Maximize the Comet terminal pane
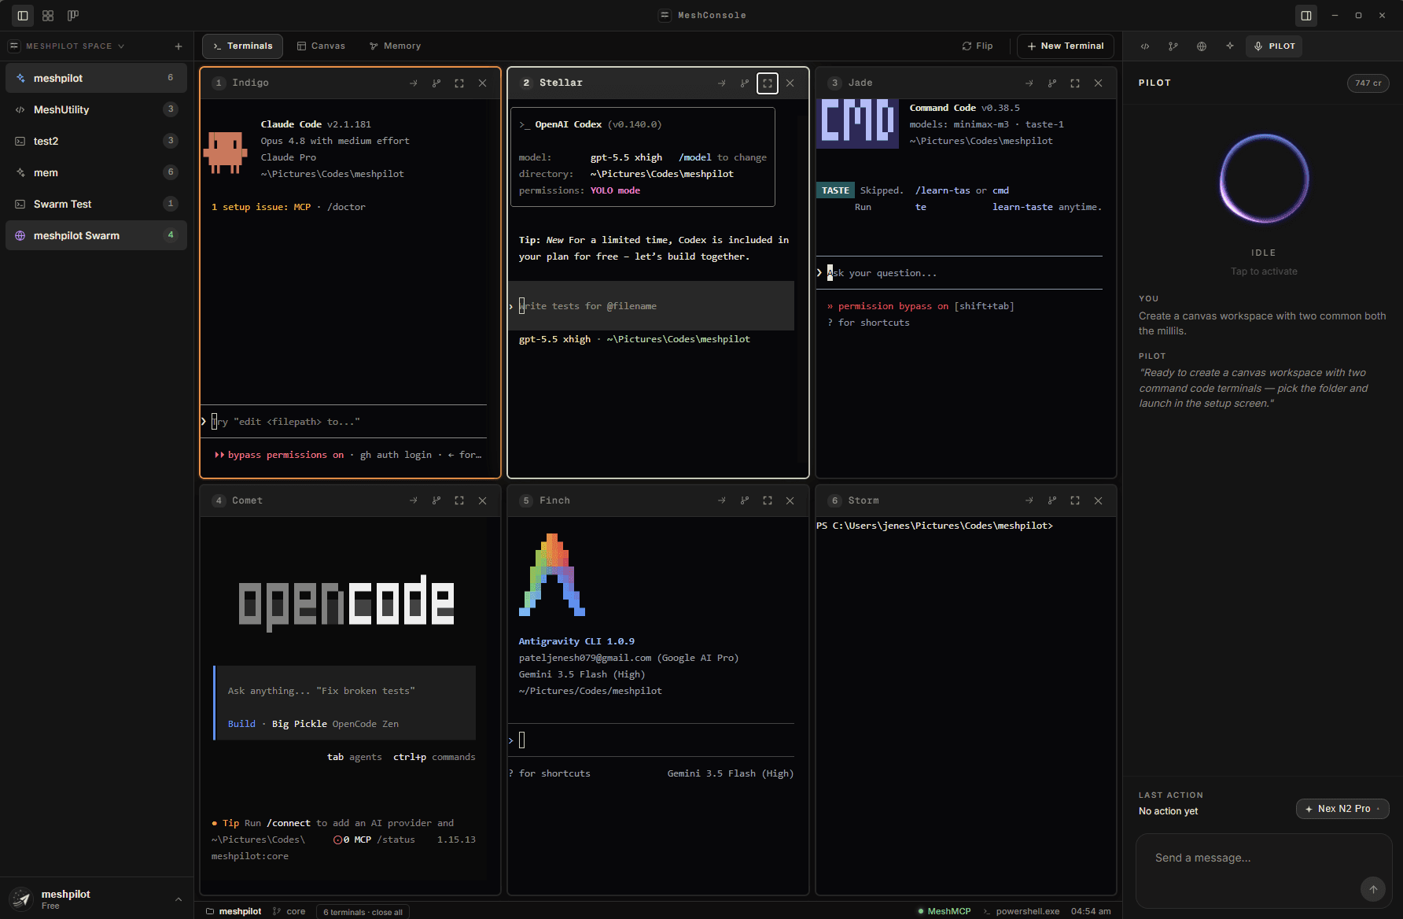Screen dimensions: 1403x919 pyautogui.click(x=459, y=501)
